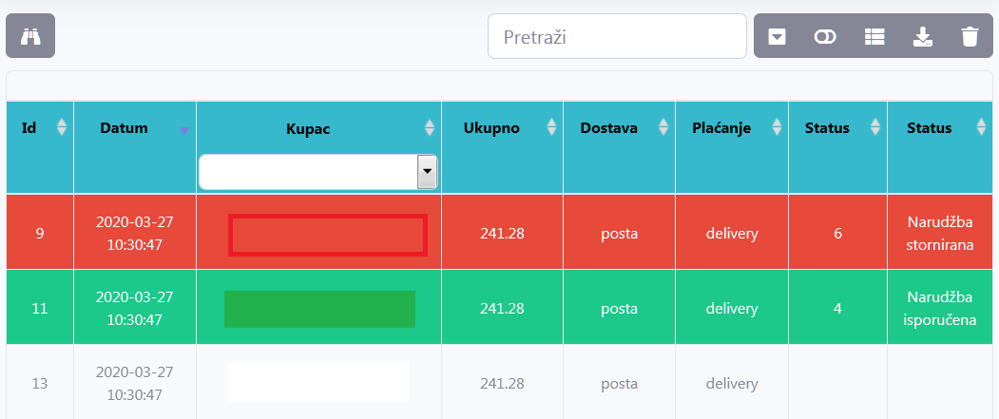Sort by Ukupno column header

[x=491, y=127]
